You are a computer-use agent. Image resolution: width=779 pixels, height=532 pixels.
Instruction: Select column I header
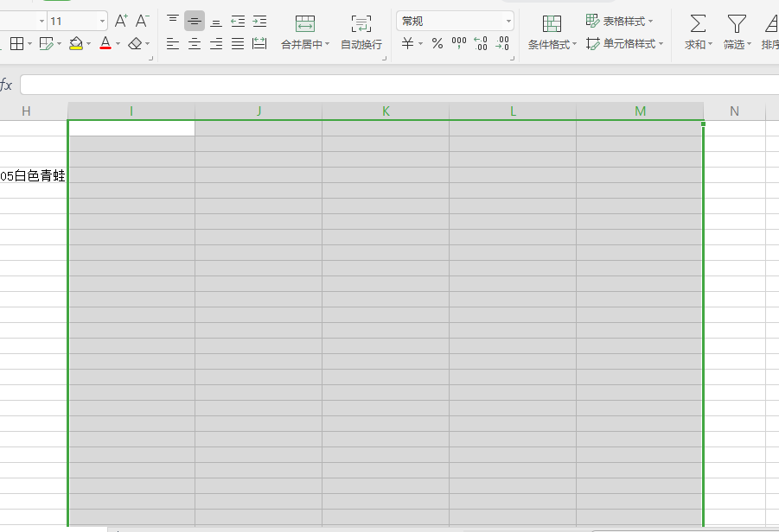[x=131, y=111]
